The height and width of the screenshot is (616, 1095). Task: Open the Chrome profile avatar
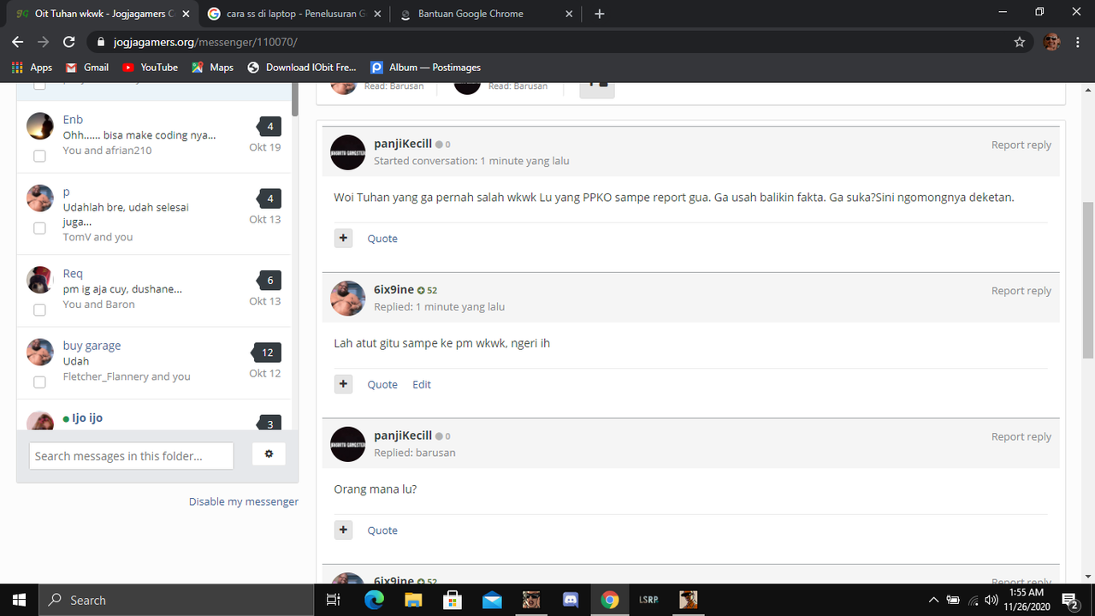[x=1052, y=42]
